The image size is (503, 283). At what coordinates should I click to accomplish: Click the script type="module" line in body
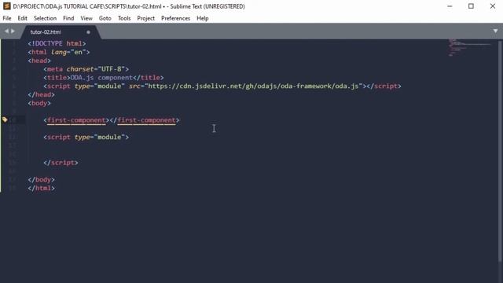click(x=86, y=137)
